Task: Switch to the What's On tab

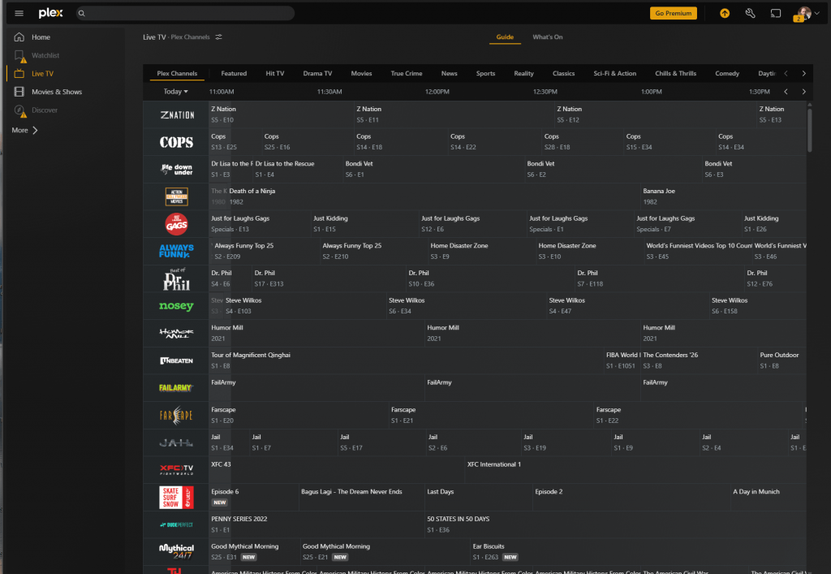Action: pyautogui.click(x=548, y=37)
